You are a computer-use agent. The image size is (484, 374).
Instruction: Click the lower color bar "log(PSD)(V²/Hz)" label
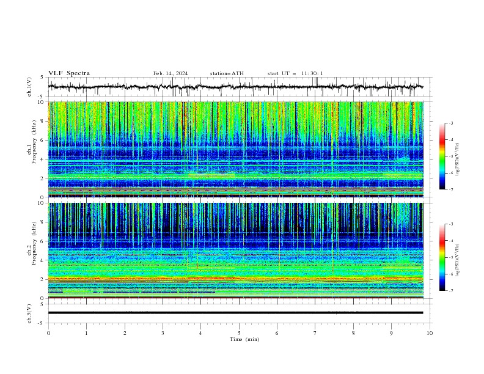tap(457, 260)
